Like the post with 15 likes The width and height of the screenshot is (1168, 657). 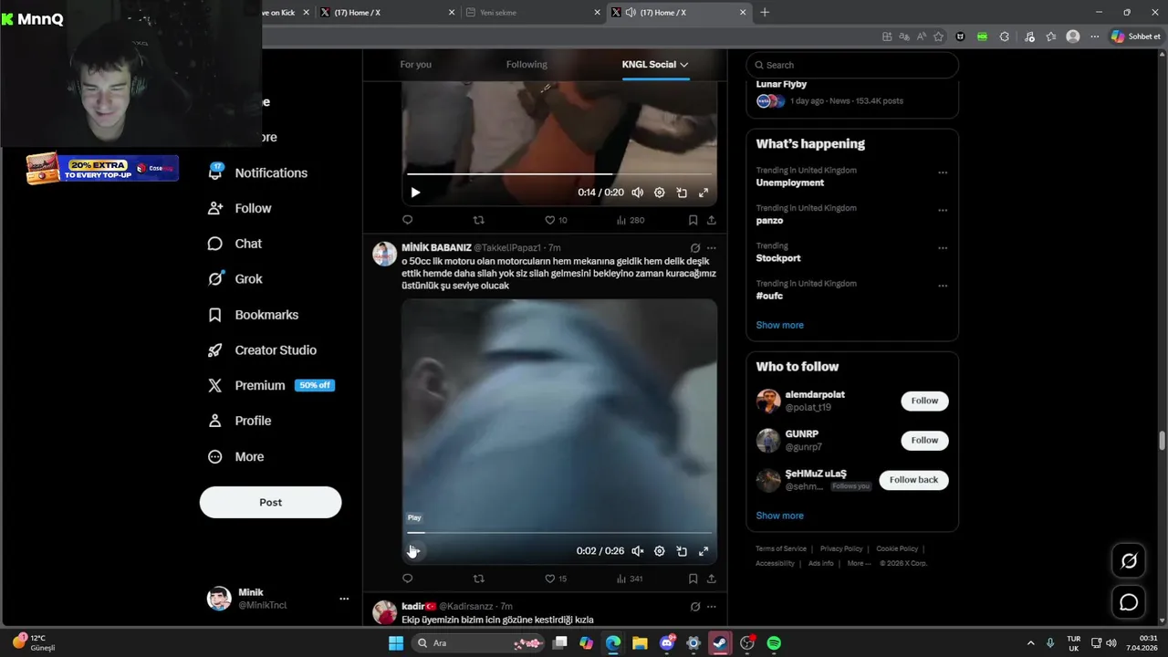coord(555,579)
